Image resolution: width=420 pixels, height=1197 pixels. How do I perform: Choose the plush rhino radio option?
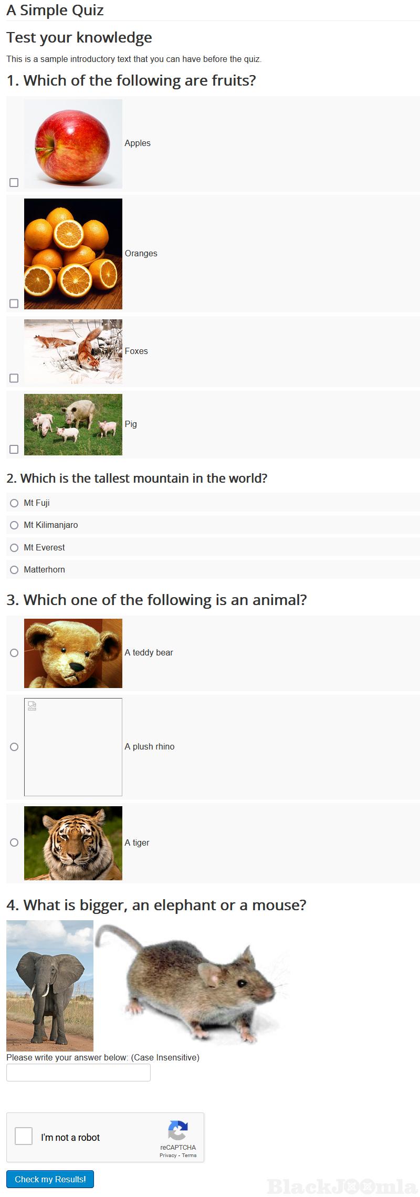pyautogui.click(x=14, y=747)
